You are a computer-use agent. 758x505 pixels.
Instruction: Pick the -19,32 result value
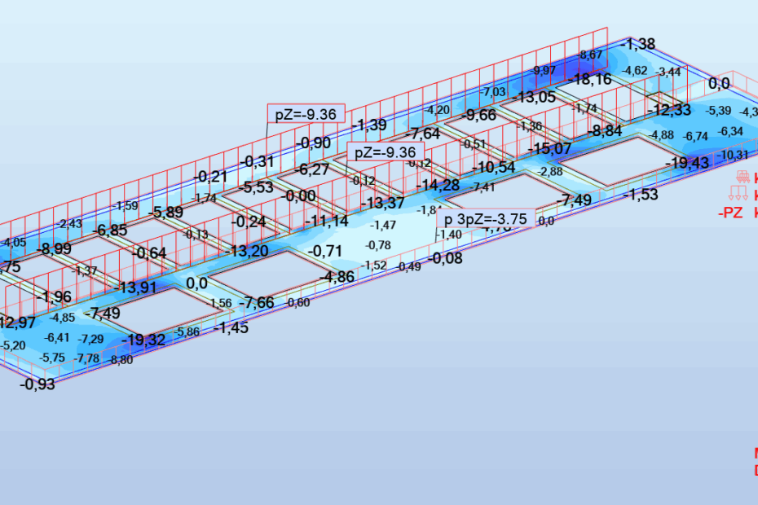143,340
